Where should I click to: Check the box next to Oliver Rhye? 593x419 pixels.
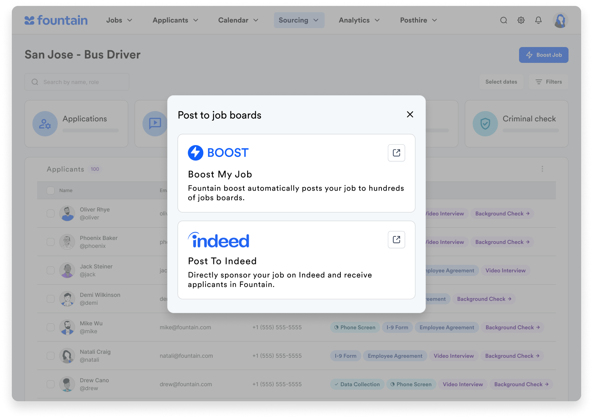tap(51, 213)
